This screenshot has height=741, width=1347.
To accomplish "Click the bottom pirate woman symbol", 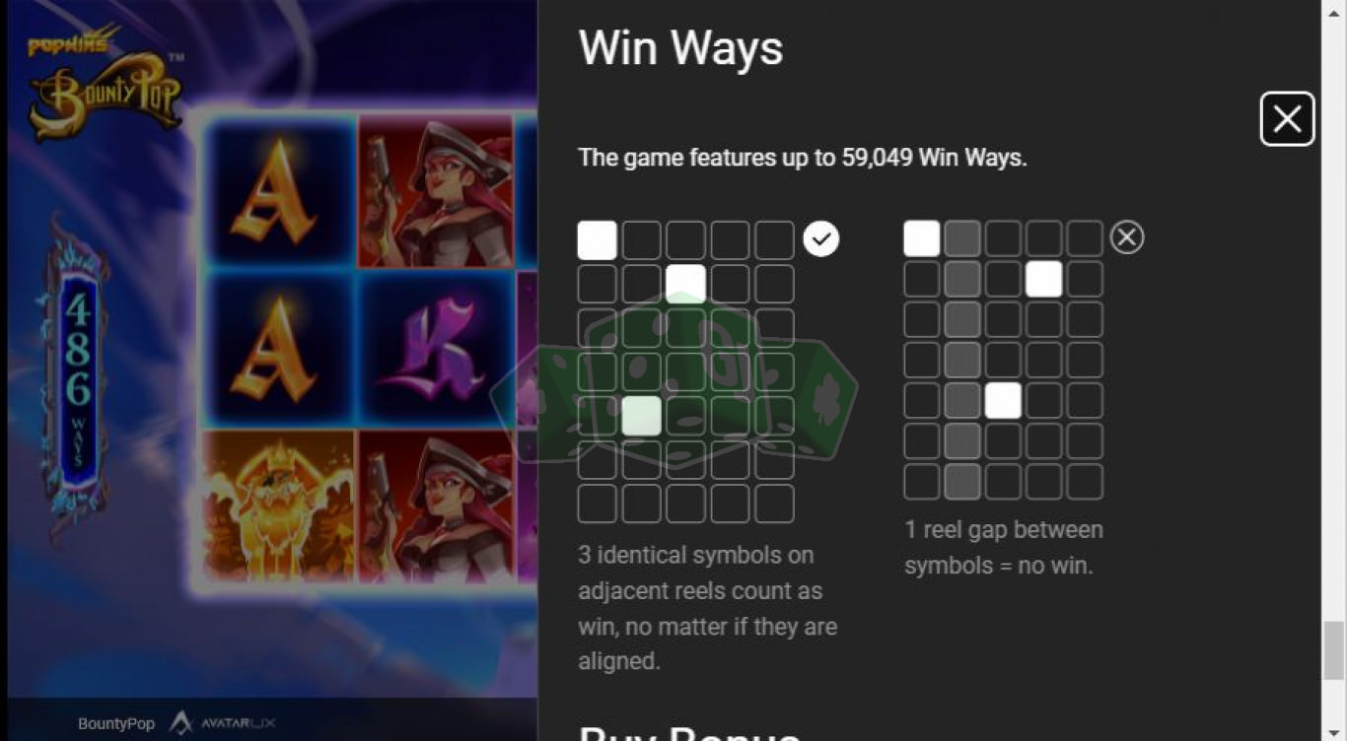I will (x=435, y=505).
